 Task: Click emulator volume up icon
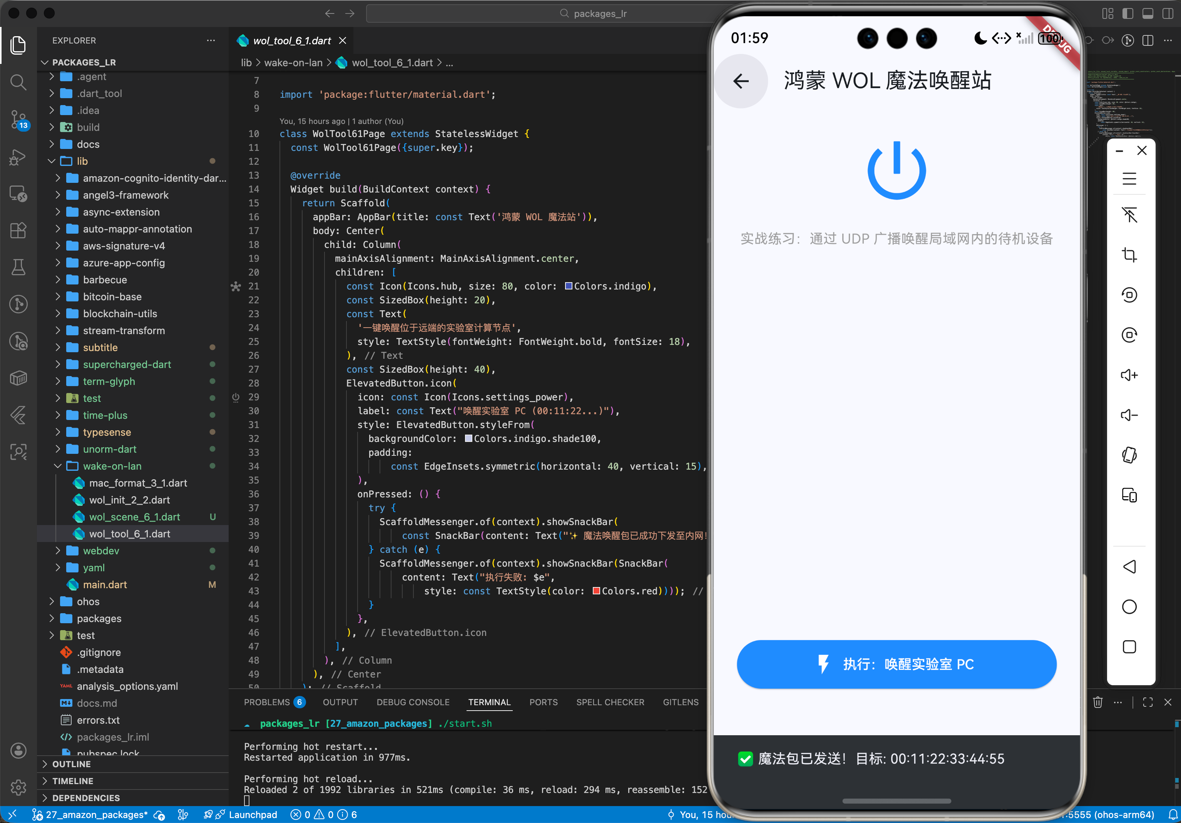tap(1129, 375)
